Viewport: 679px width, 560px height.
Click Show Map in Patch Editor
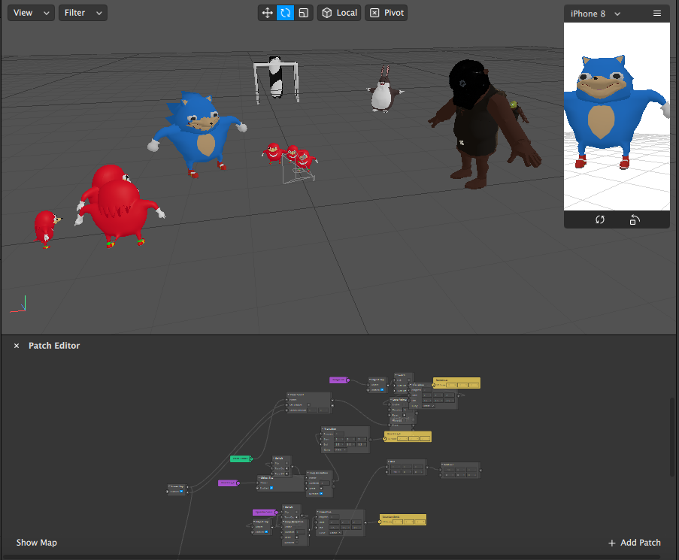[36, 542]
